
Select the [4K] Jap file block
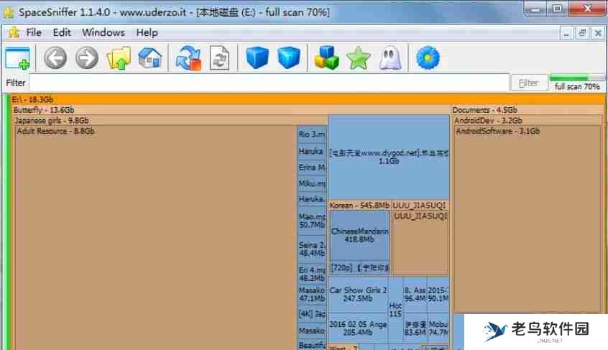pyautogui.click(x=312, y=313)
